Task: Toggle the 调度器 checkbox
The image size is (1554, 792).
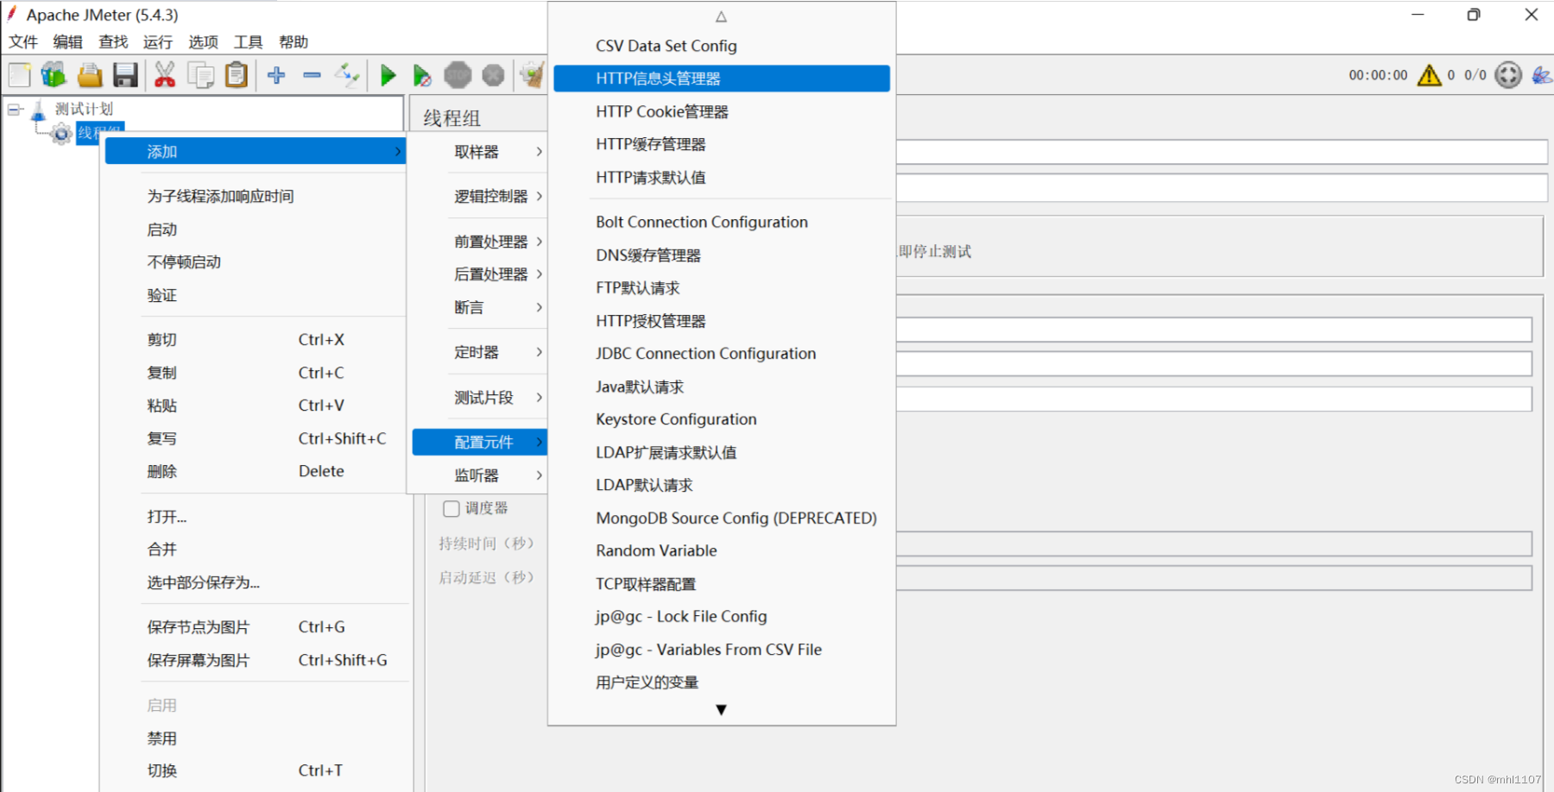Action: (452, 509)
